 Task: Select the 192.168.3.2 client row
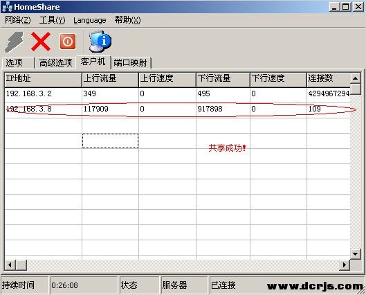[x=177, y=94]
